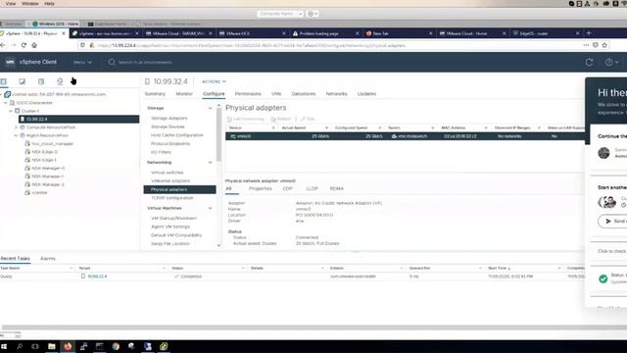Close the VMware HCX browser tab
The width and height of the screenshot is (627, 353).
coord(283,33)
